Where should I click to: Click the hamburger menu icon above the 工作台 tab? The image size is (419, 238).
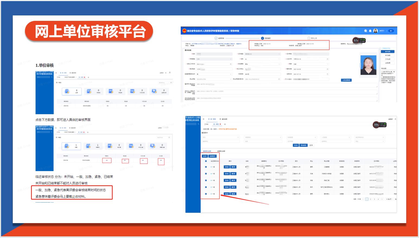[203, 119]
